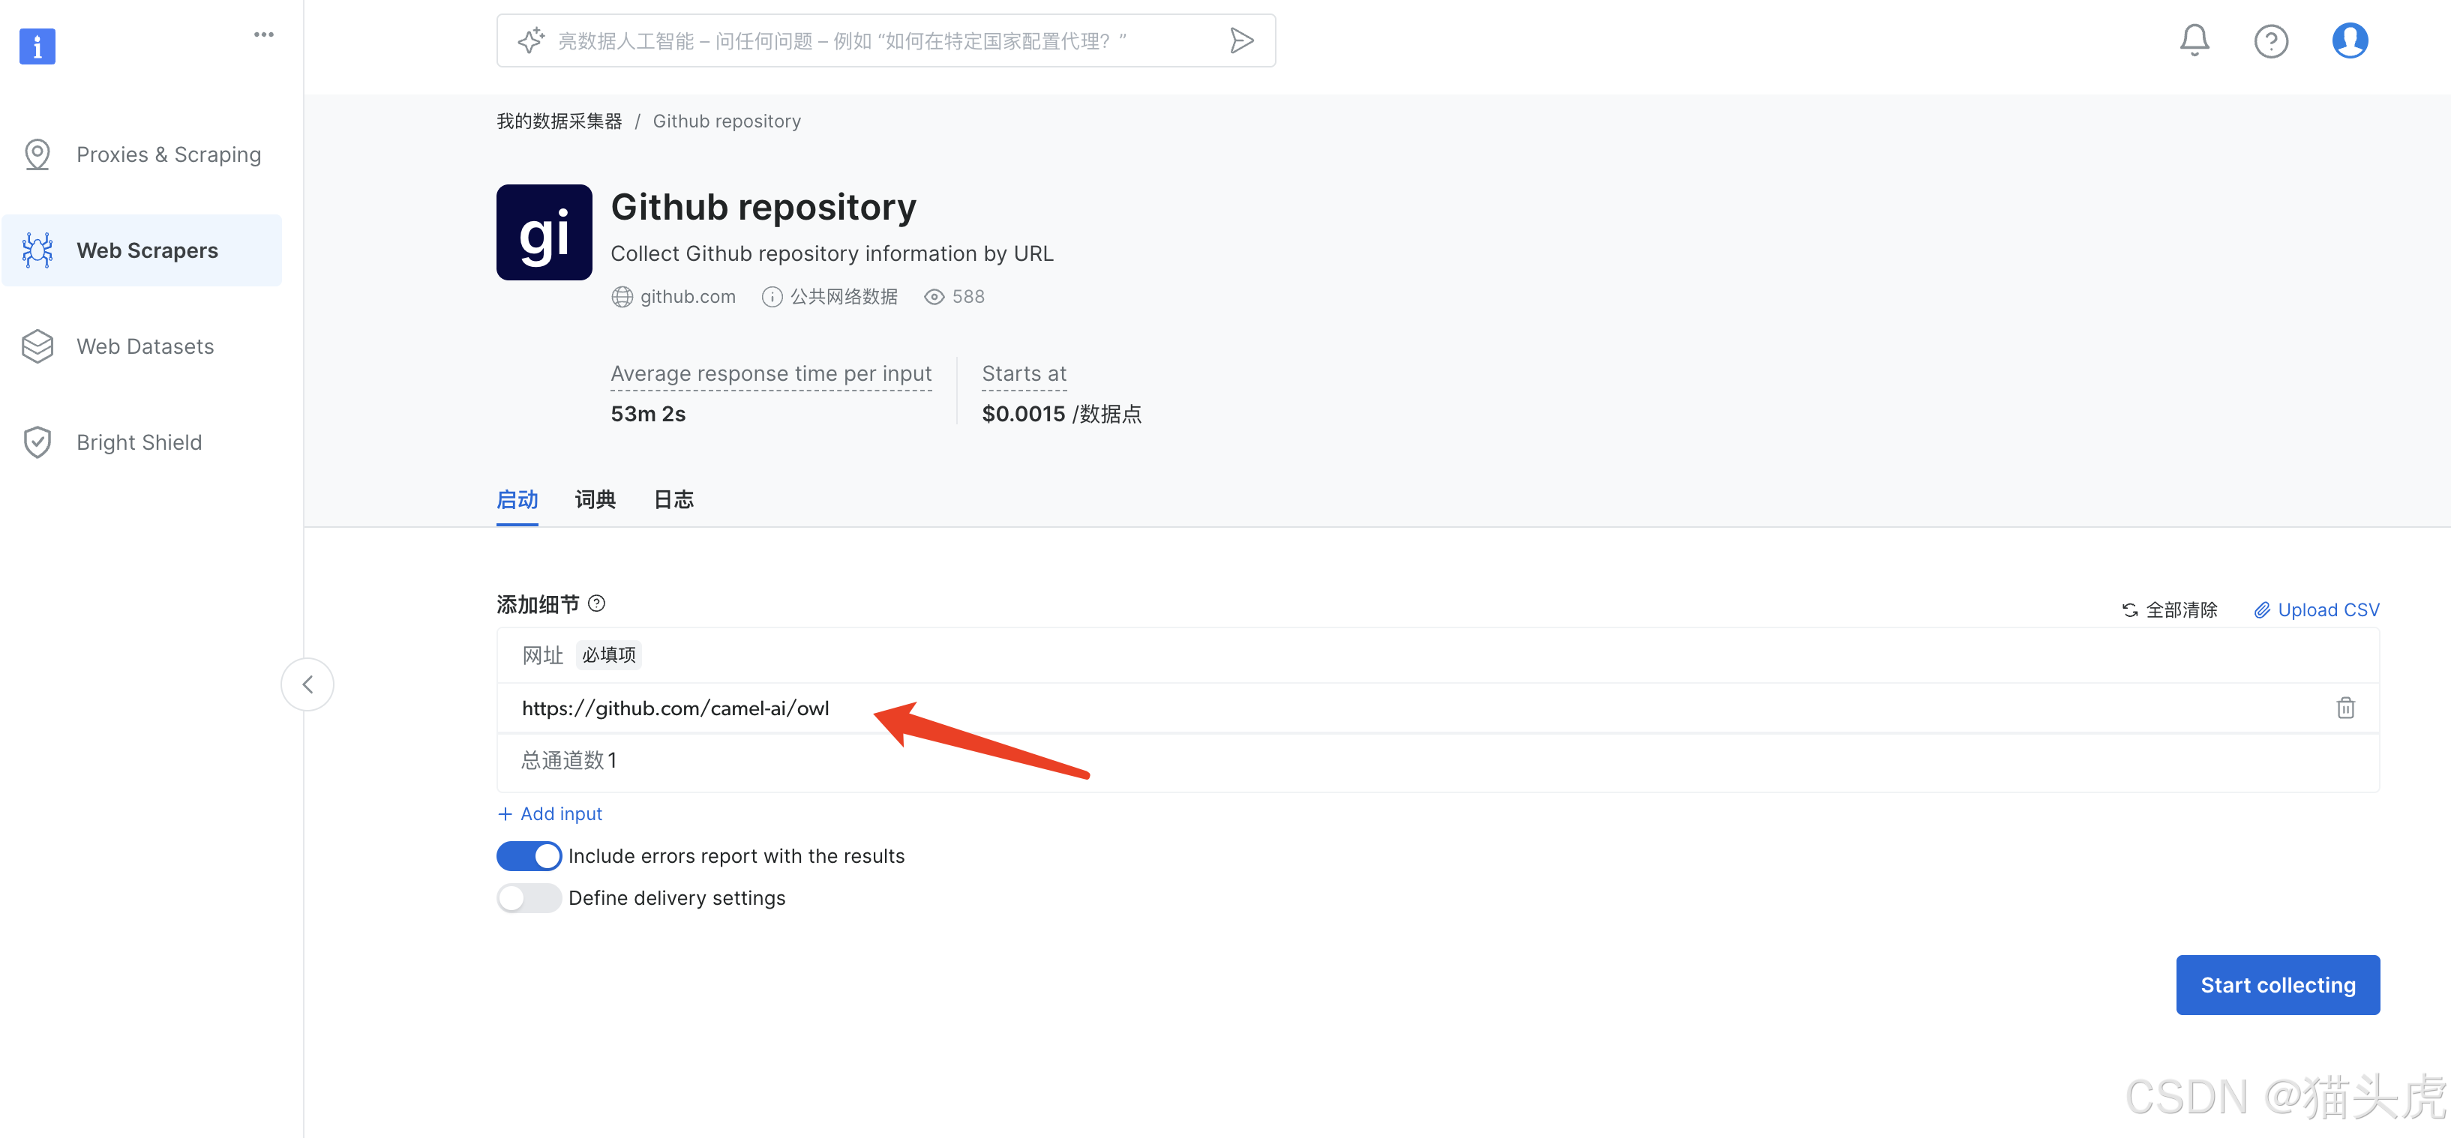
Task: Click the 公共网络数据 label
Action: click(x=844, y=297)
